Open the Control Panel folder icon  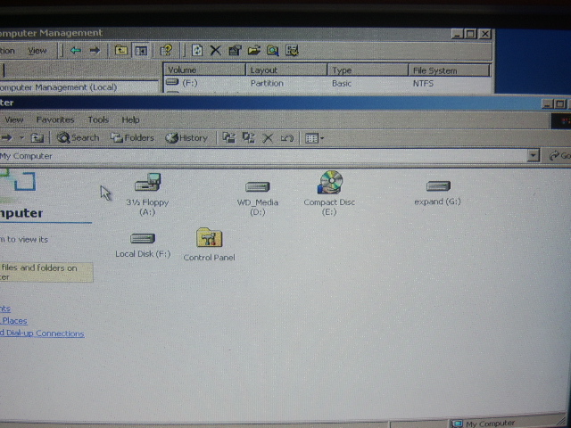click(x=209, y=239)
